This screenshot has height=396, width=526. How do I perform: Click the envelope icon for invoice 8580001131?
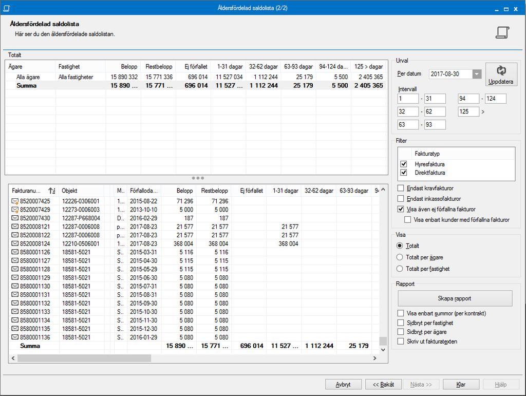pyautogui.click(x=15, y=295)
